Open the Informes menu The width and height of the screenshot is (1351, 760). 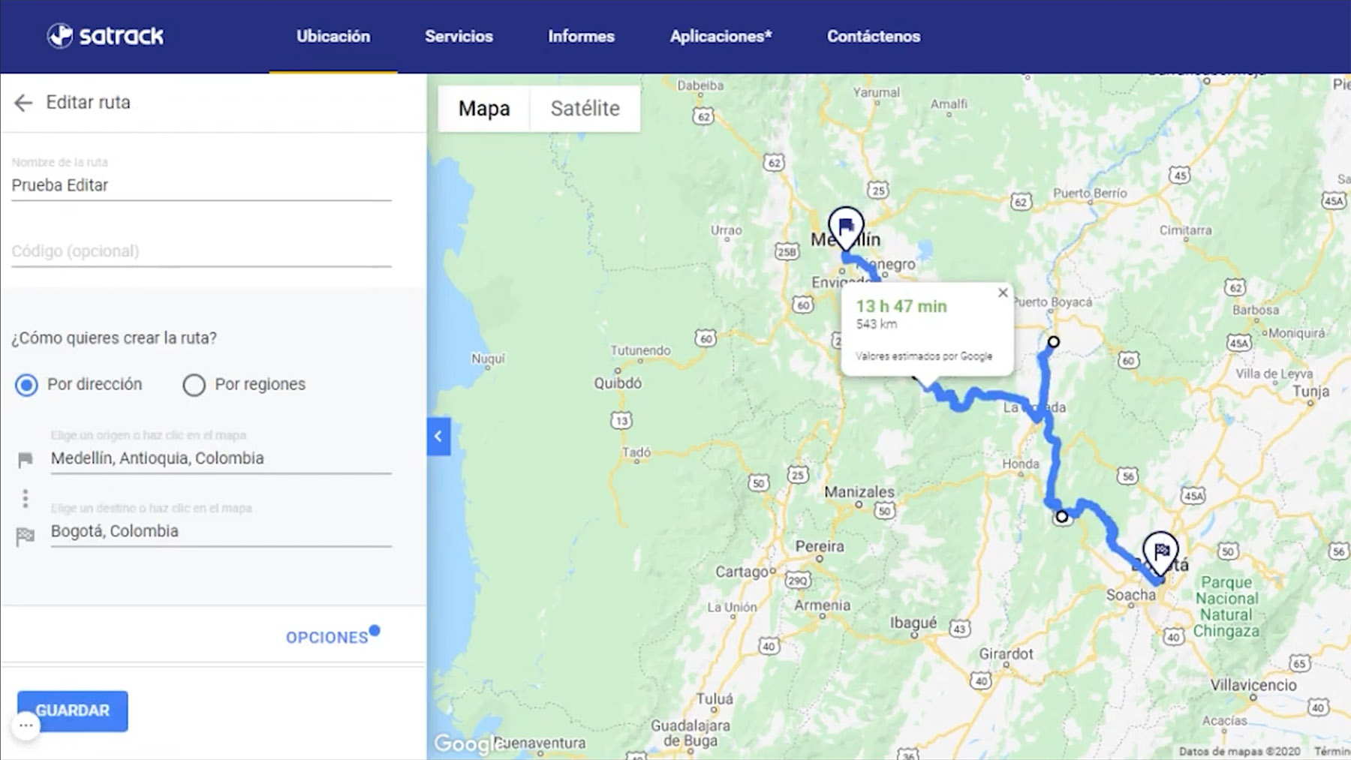(x=581, y=36)
